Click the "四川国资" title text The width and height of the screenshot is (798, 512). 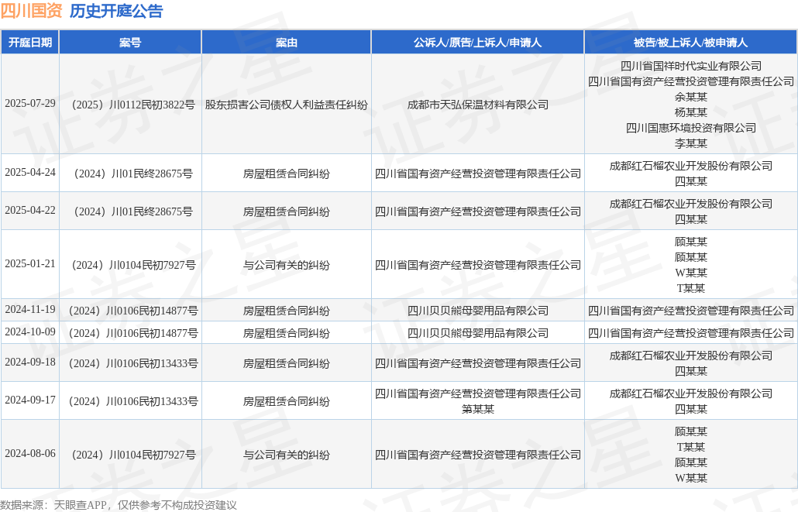(31, 11)
